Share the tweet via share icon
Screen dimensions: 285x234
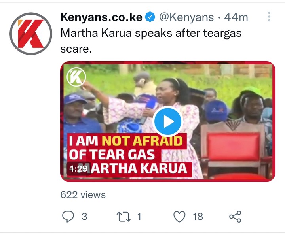[235, 217]
